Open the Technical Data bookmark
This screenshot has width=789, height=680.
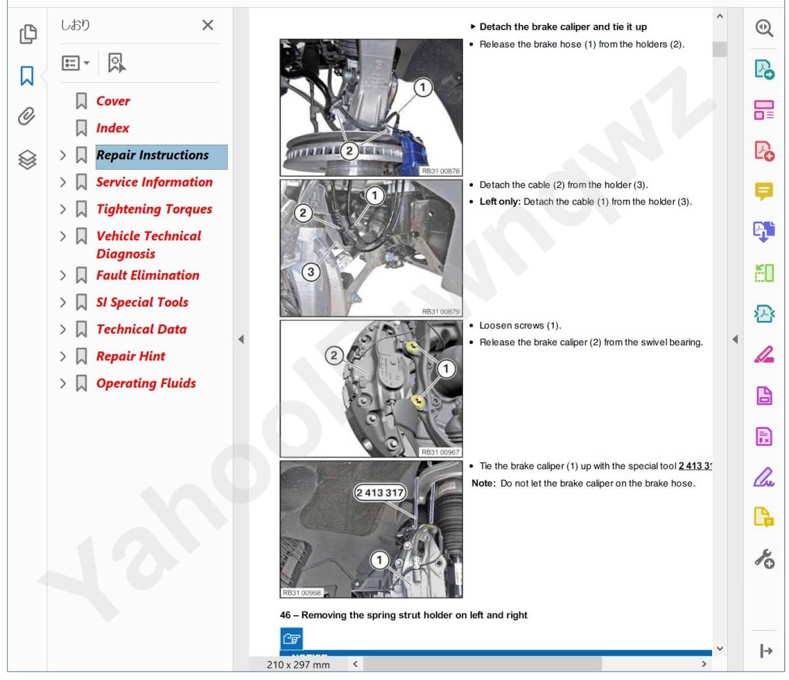click(x=141, y=329)
